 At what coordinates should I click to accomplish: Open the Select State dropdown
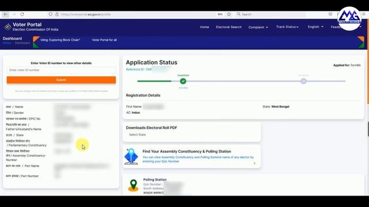137,135
